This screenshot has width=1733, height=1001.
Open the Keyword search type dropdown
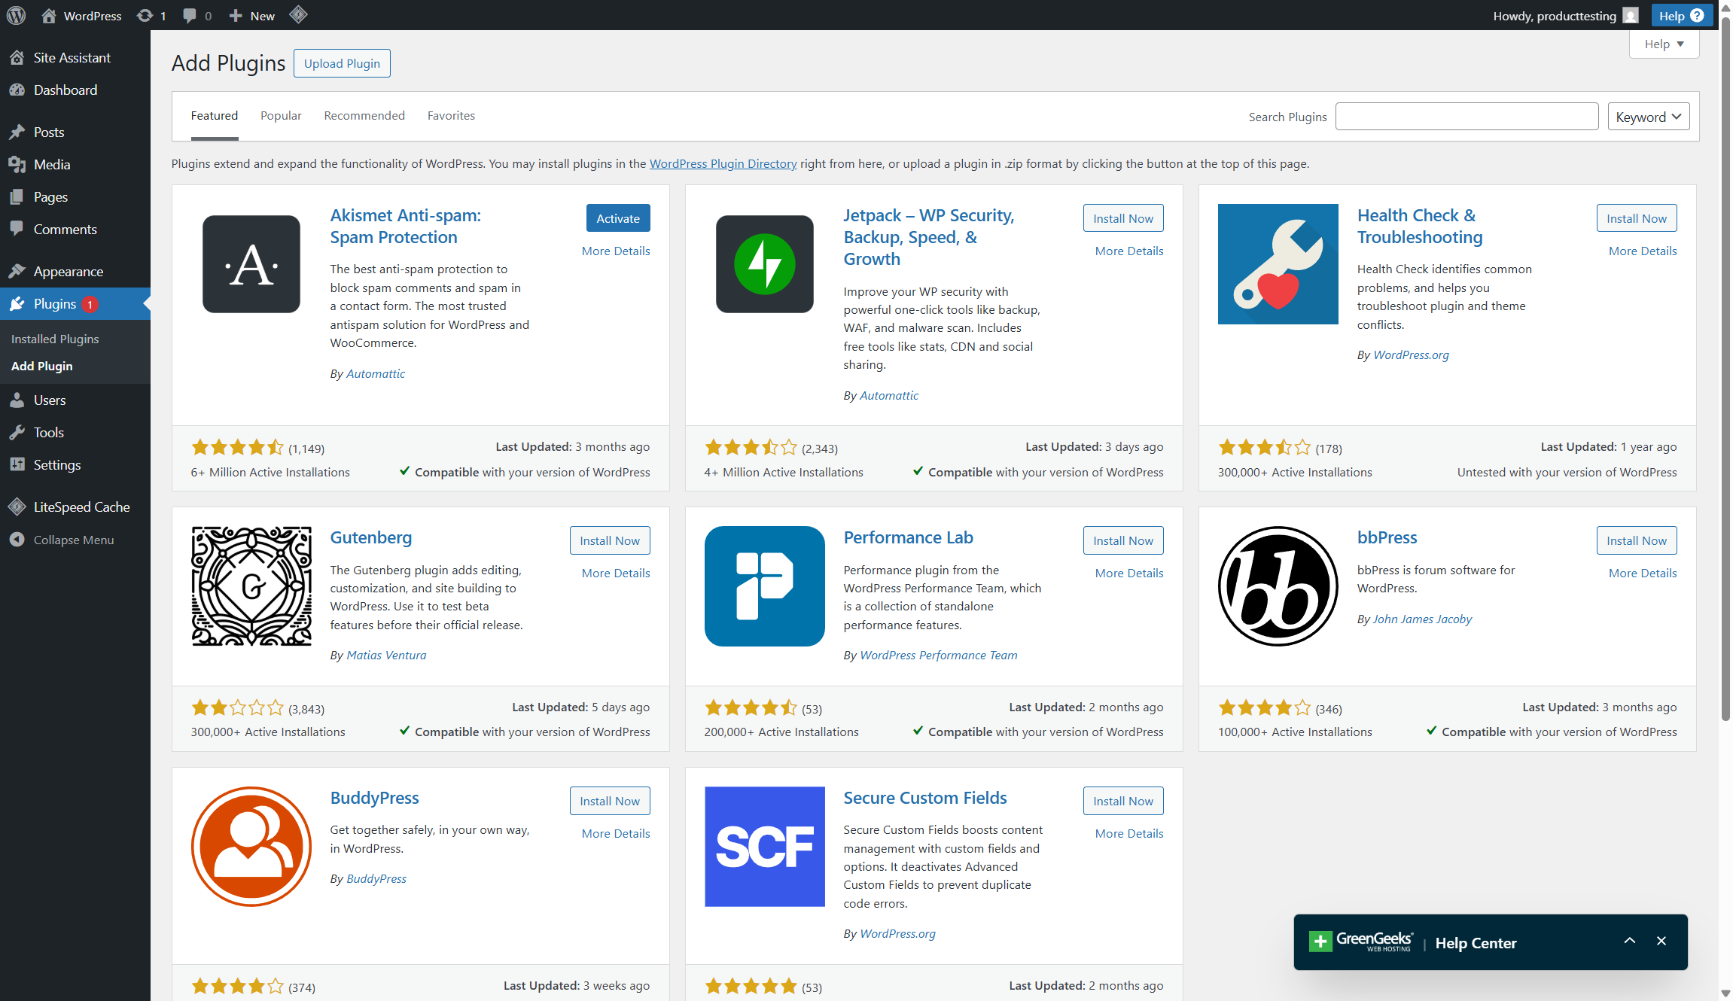[1648, 117]
